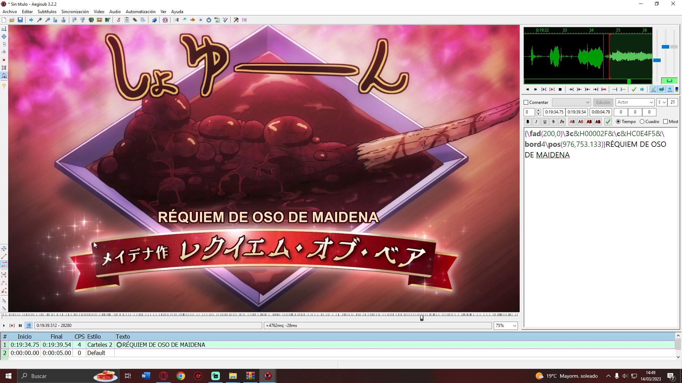Open Google Chrome from the taskbar
Screen dimensions: 682x383
[x=181, y=376]
